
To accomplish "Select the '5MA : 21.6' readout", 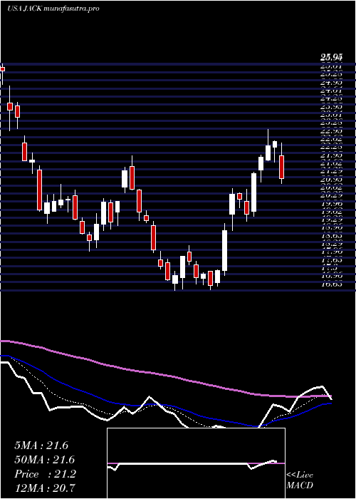I will (x=41, y=446).
